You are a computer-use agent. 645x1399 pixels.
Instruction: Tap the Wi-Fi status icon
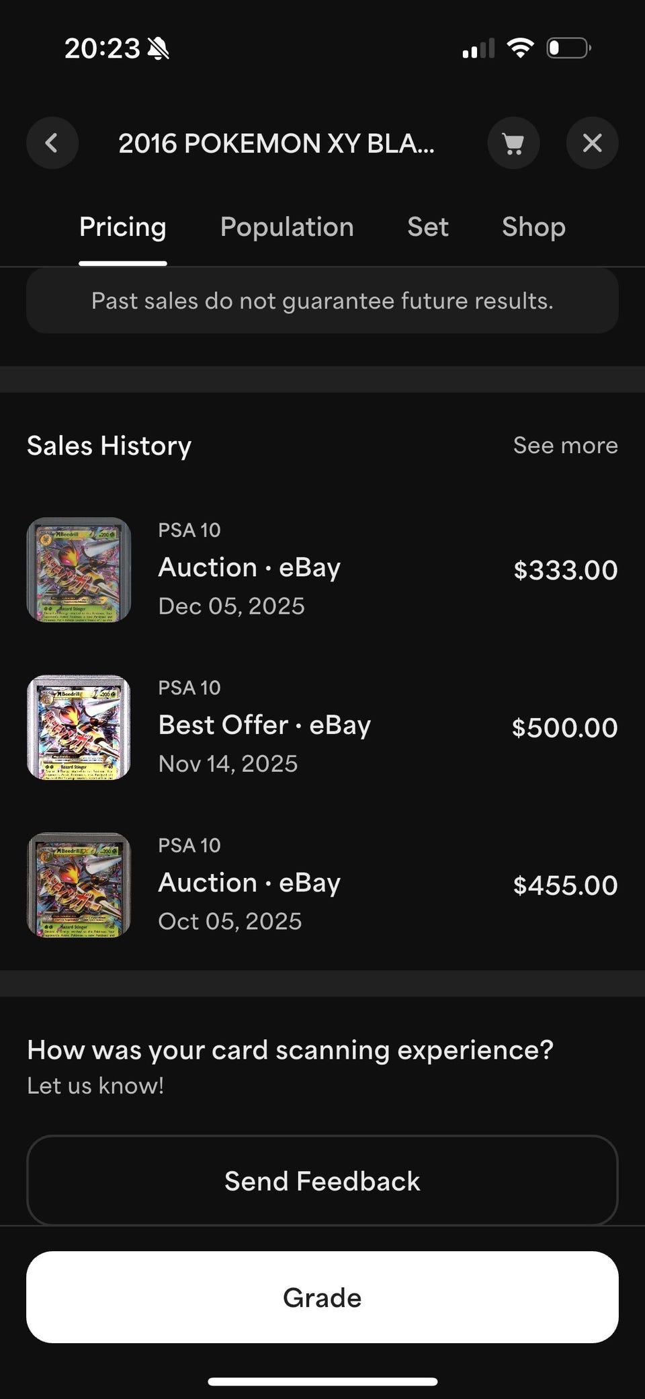[x=520, y=48]
